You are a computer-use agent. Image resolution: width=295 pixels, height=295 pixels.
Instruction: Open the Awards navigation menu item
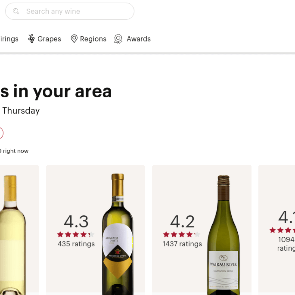click(139, 39)
